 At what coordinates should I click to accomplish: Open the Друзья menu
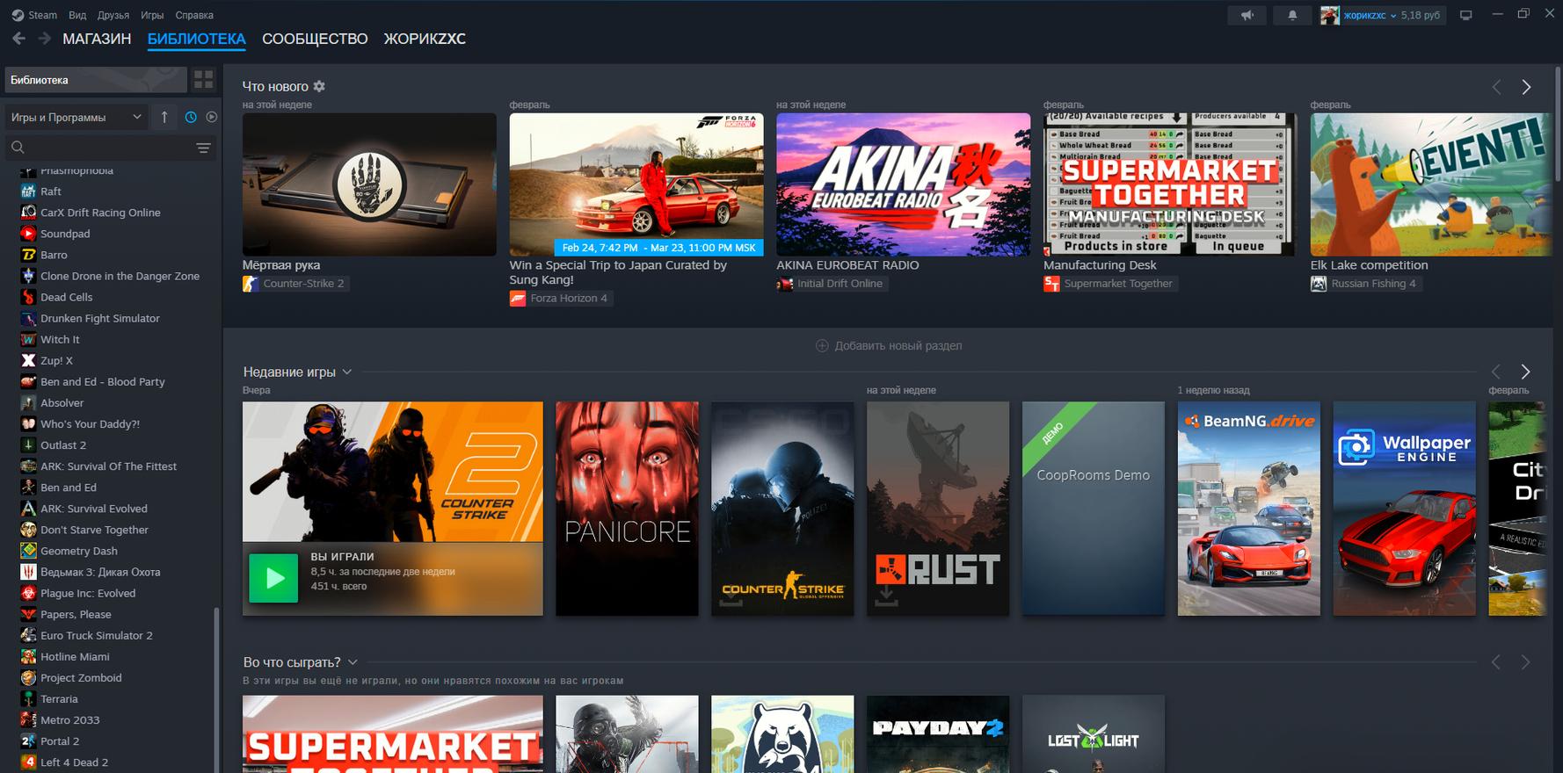click(x=113, y=15)
